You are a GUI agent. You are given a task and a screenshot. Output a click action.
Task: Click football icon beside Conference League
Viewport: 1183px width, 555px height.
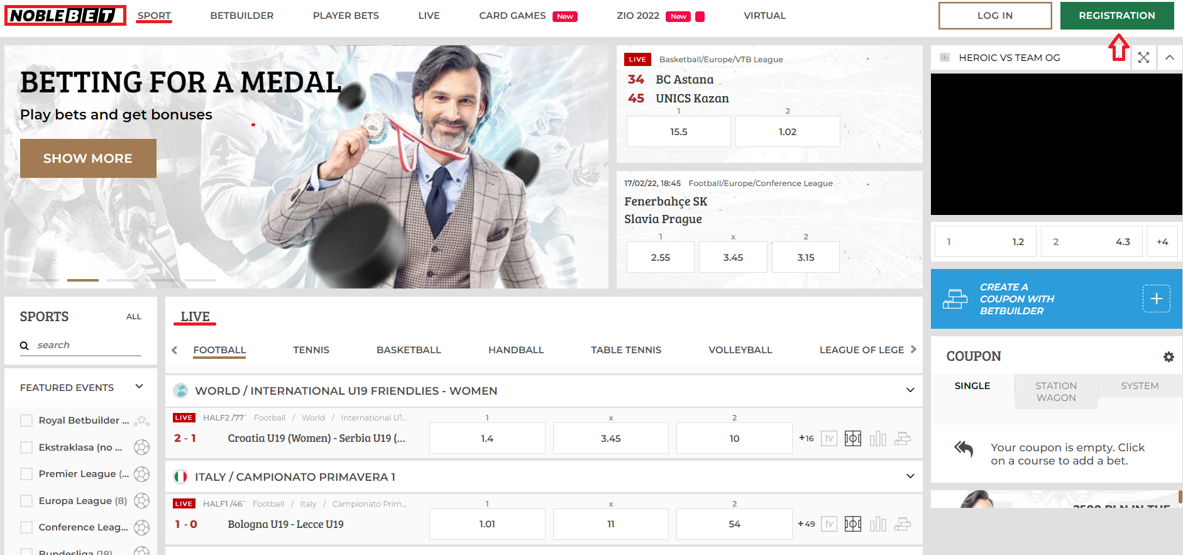click(x=142, y=527)
